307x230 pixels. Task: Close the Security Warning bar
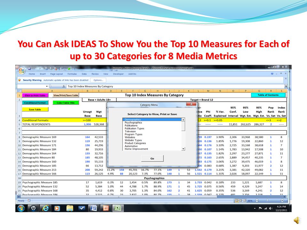pyautogui.click(x=286, y=79)
